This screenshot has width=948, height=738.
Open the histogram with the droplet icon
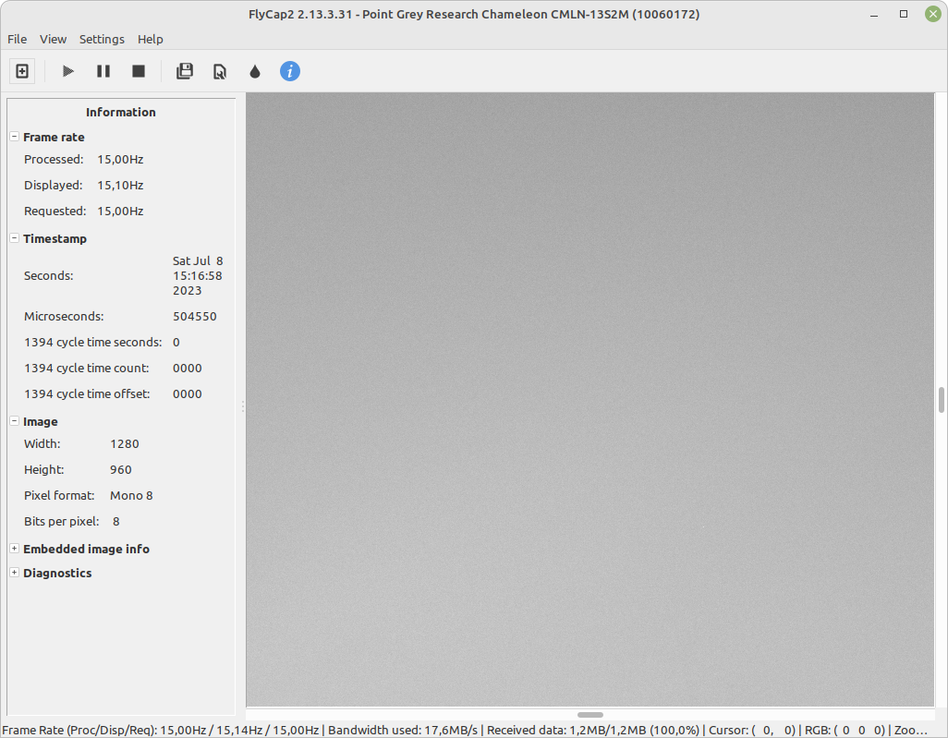[x=255, y=70]
